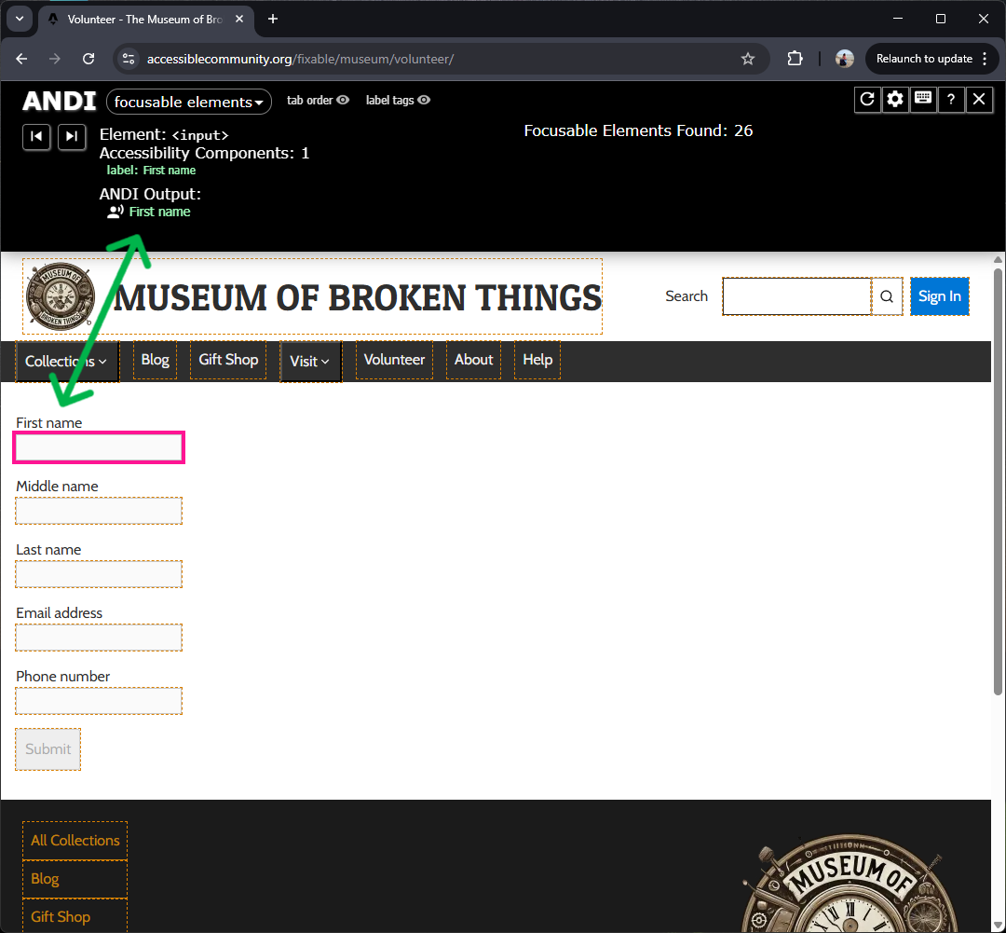
Task: Click the 'Phone number' form label
Action: tap(63, 676)
